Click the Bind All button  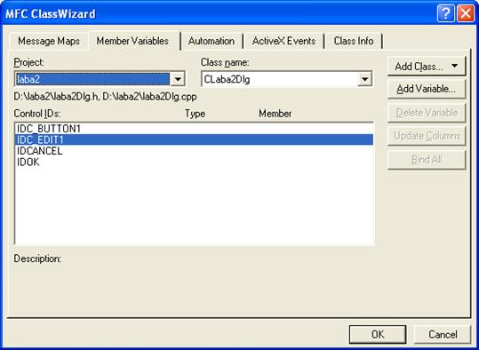[x=427, y=159]
